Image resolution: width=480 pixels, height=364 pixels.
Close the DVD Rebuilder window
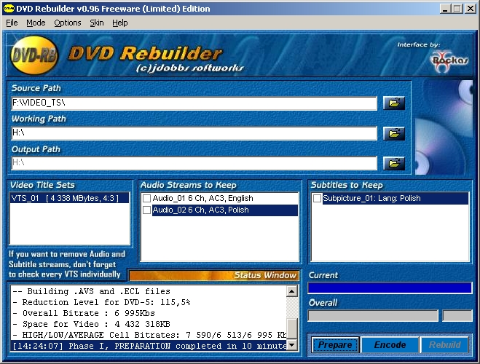[x=471, y=9]
